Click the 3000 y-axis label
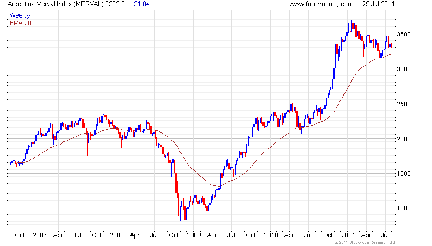 [x=404, y=69]
